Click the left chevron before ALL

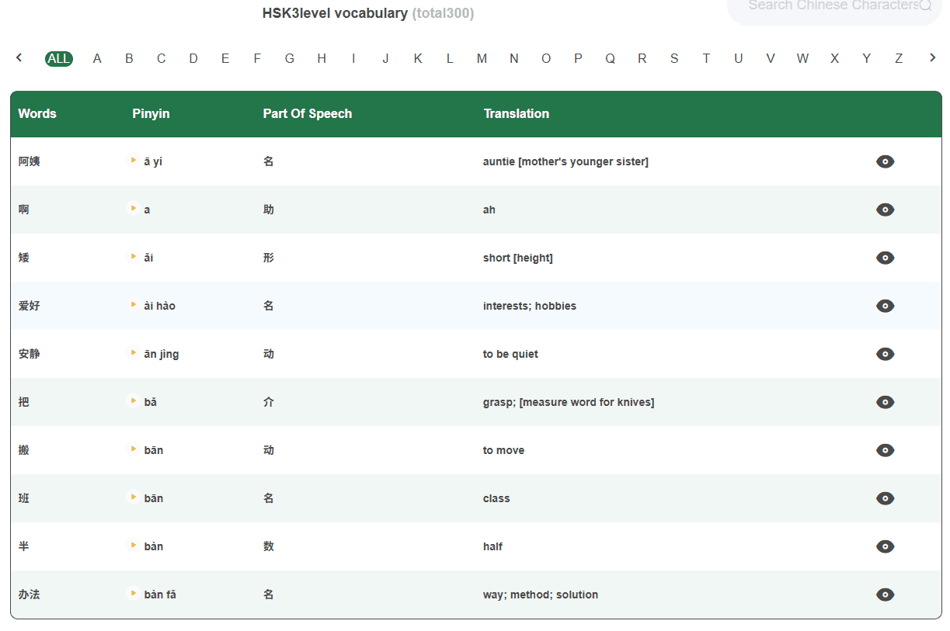pos(19,57)
